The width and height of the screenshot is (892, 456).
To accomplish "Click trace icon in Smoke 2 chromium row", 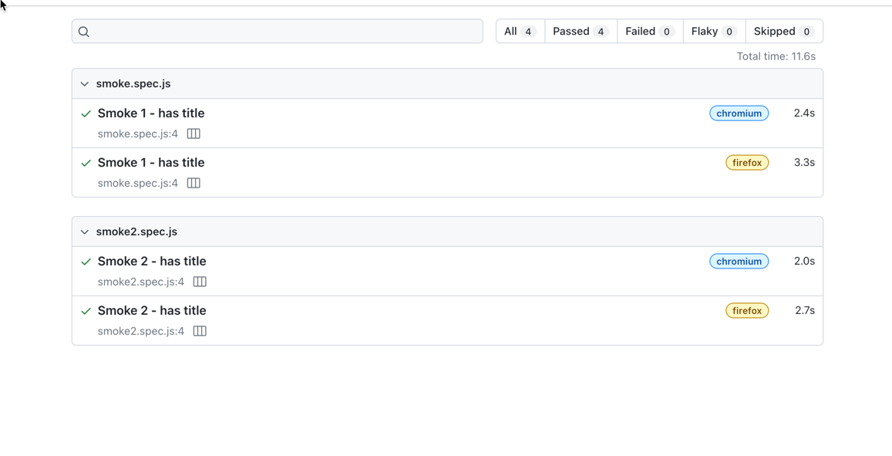I will pos(200,282).
